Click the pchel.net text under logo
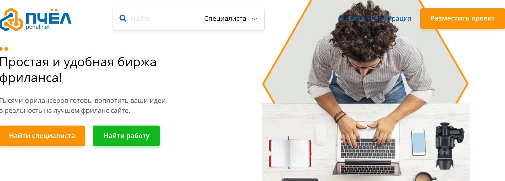 tap(38, 27)
